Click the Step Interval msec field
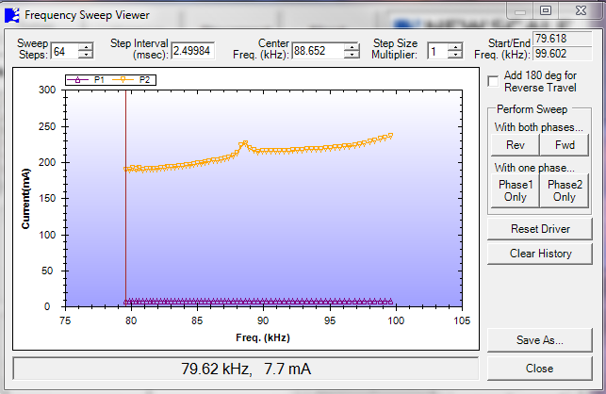This screenshot has width=606, height=394. click(x=193, y=51)
